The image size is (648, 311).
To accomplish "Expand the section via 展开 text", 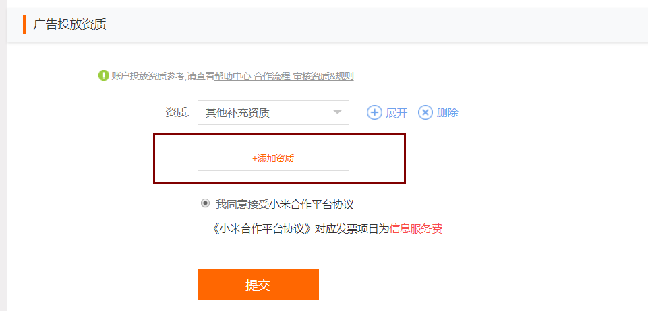I will 396,112.
